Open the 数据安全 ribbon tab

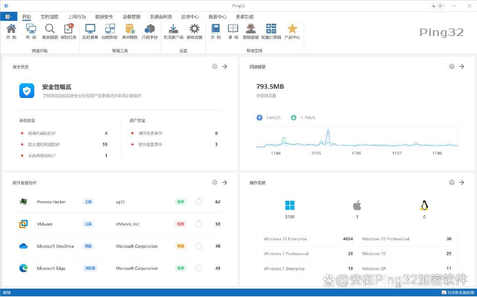coord(104,17)
